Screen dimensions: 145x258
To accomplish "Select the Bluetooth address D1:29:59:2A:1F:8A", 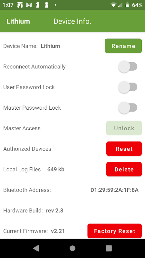I will click(x=114, y=190).
